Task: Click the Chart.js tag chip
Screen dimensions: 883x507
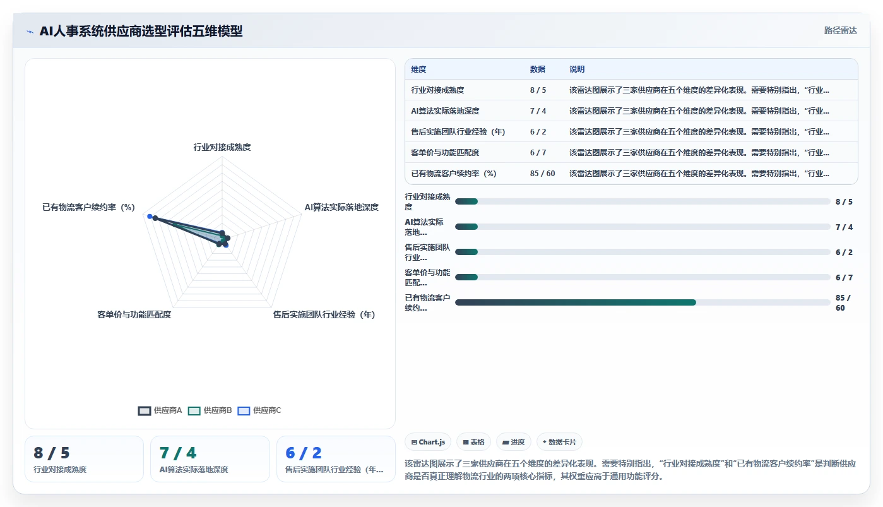Action: point(428,442)
